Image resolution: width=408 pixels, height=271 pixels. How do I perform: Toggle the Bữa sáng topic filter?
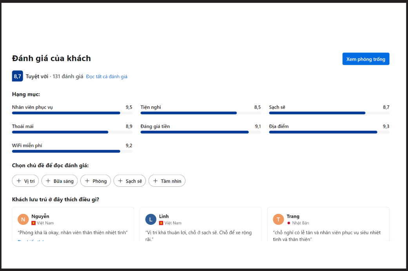(60, 181)
